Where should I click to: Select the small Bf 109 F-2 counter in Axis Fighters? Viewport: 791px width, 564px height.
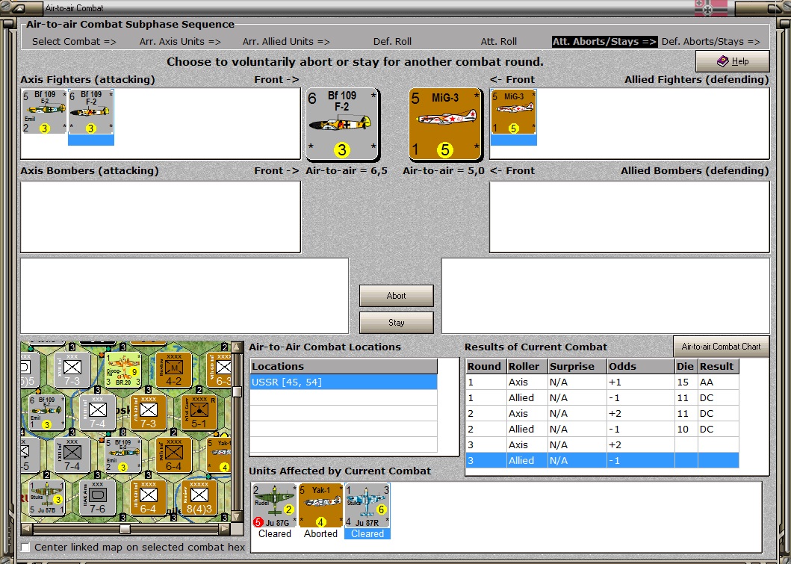pos(91,111)
